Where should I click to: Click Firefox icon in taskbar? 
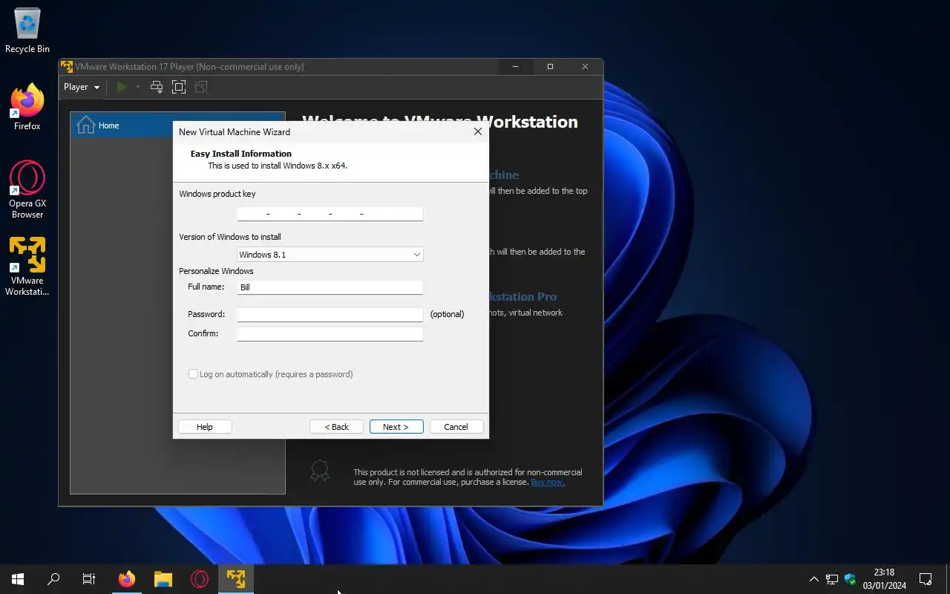click(x=127, y=579)
